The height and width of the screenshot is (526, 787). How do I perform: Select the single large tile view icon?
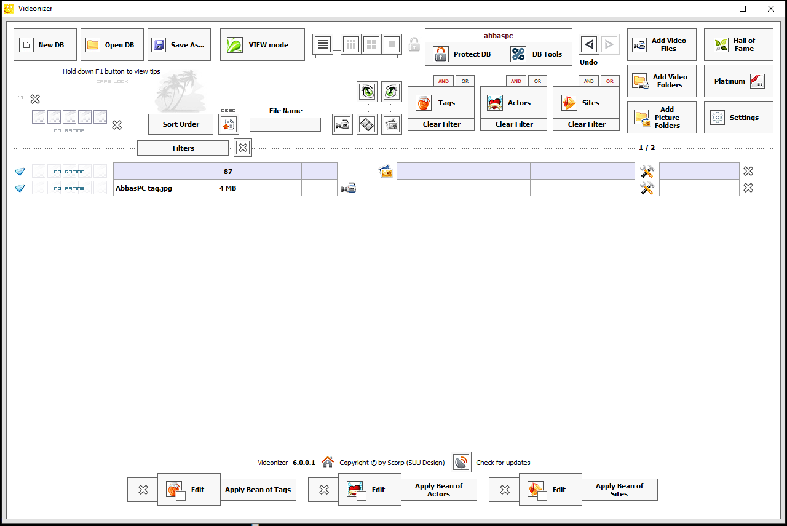[392, 44]
